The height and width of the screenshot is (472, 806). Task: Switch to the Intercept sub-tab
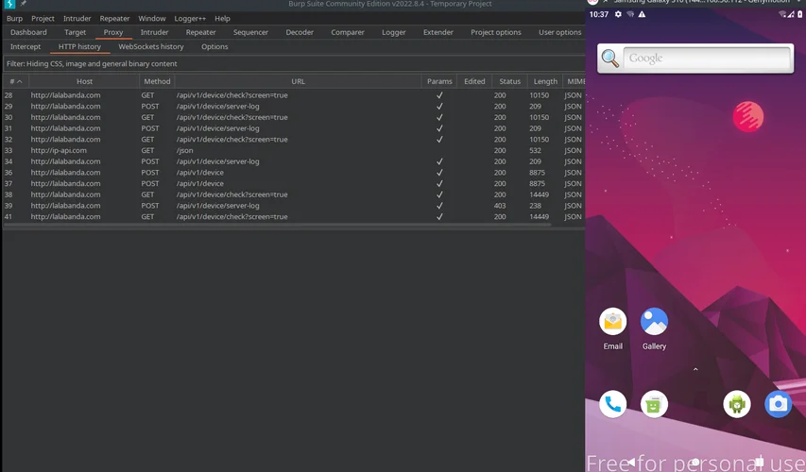pyautogui.click(x=26, y=47)
